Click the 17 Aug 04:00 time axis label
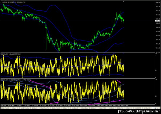This screenshot has width=161, height=114. 108,105
